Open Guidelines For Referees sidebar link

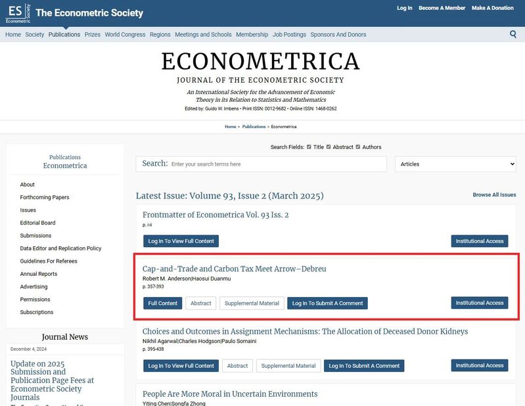(49, 261)
